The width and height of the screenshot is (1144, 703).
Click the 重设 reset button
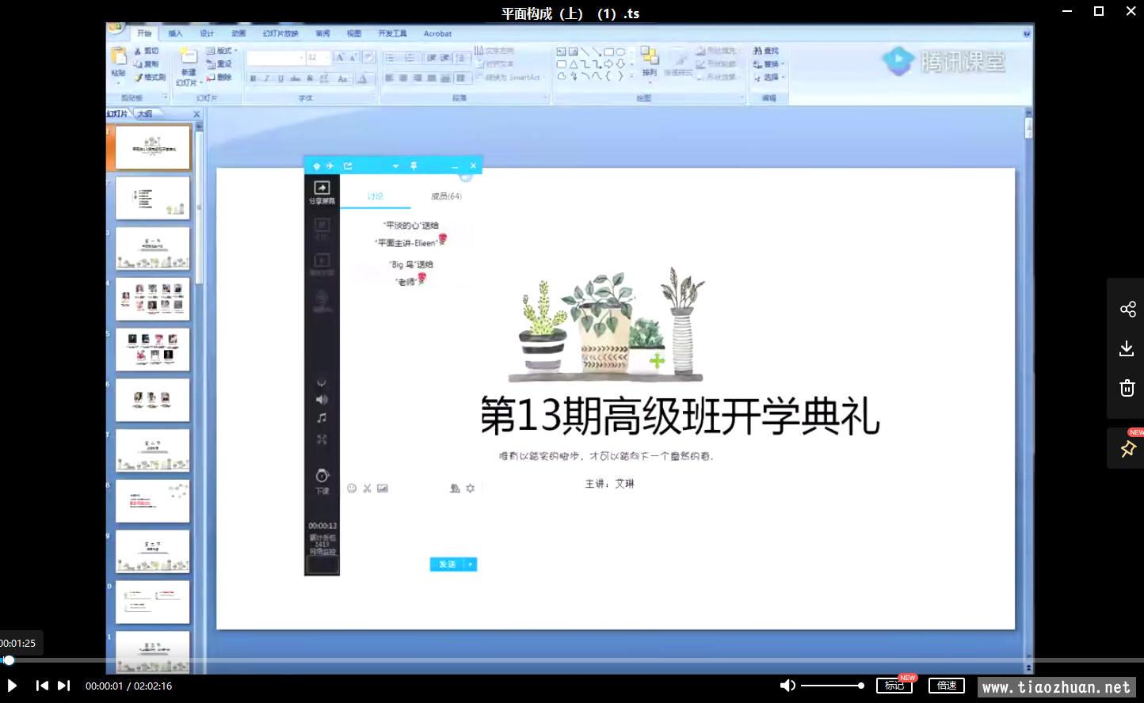click(x=219, y=64)
